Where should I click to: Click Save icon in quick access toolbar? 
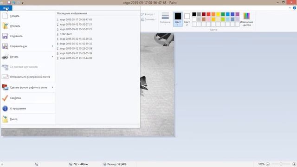tap(9, 3)
